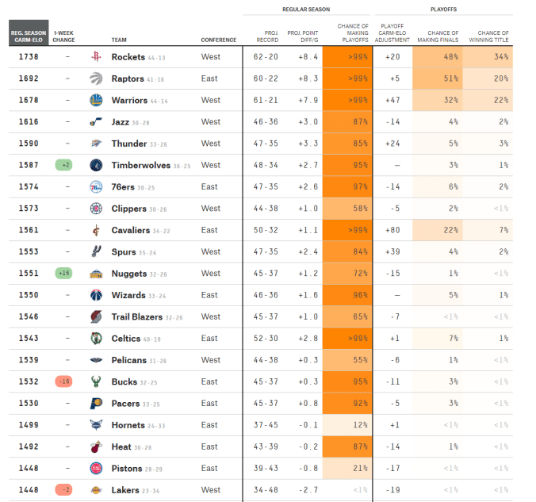
Task: Open the Pelicans team name link
Action: [x=129, y=360]
